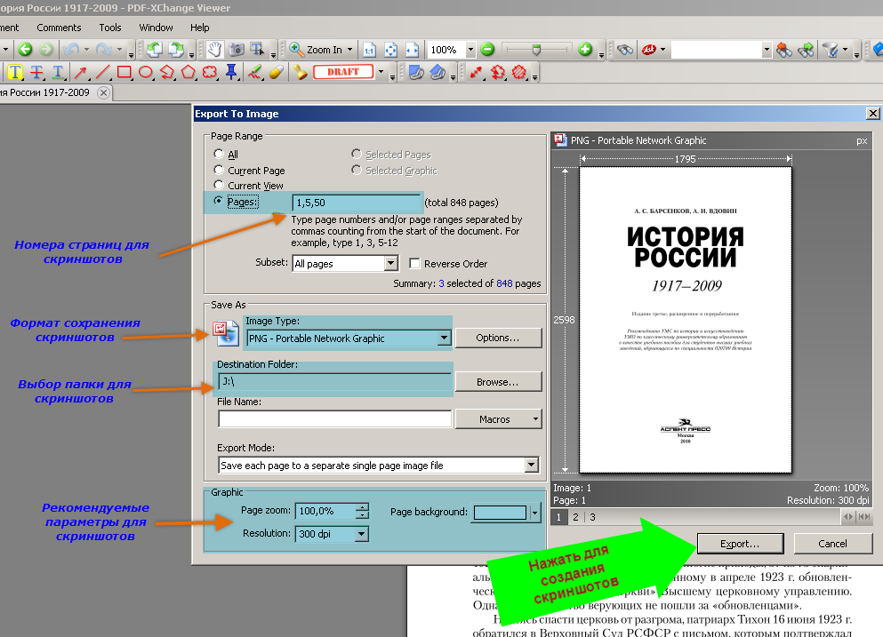The height and width of the screenshot is (637, 883).
Task: Rotate page counter-clockwise
Action: click(x=155, y=50)
